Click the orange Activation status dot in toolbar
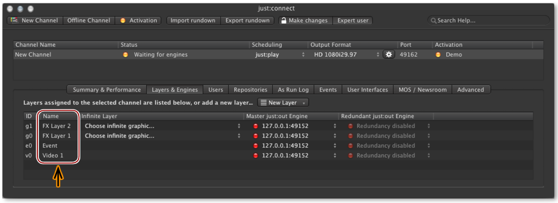This screenshot has width=558, height=203. 123,21
